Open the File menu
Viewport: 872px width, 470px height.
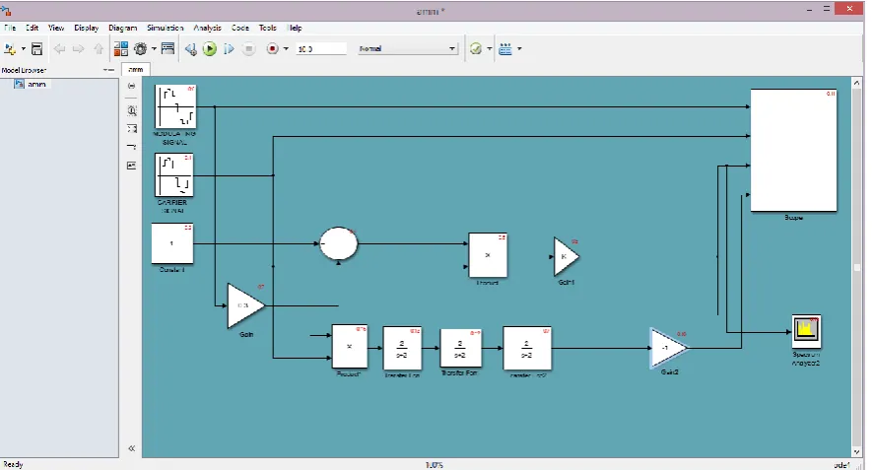pyautogui.click(x=10, y=28)
